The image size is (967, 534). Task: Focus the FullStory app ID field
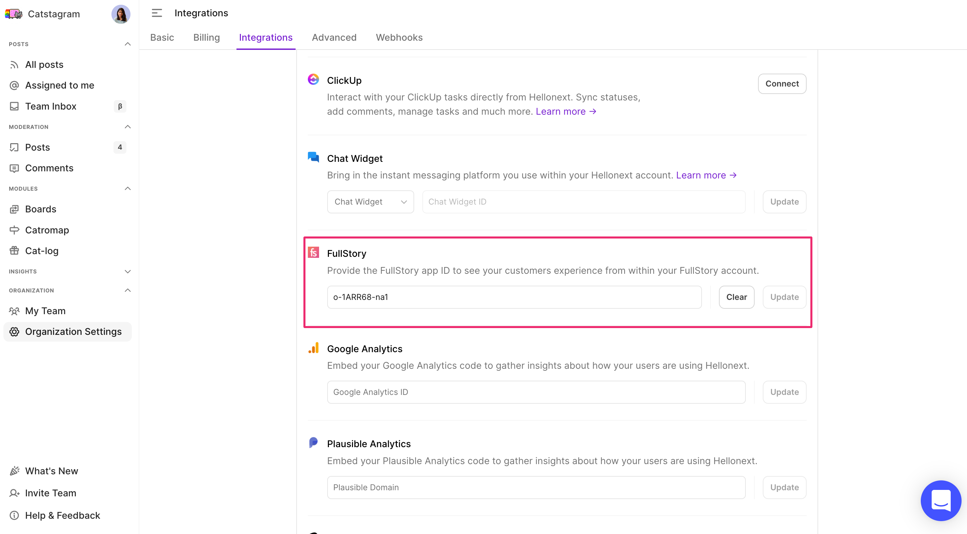point(514,297)
